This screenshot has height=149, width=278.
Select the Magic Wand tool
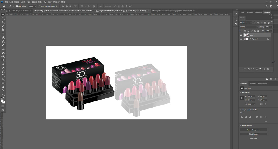tap(3, 26)
